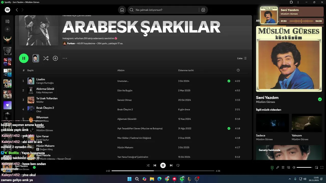Screen dimensions: 326x183
Task: Click the playlist preview cover thumbnail button
Action: click(x=36, y=58)
